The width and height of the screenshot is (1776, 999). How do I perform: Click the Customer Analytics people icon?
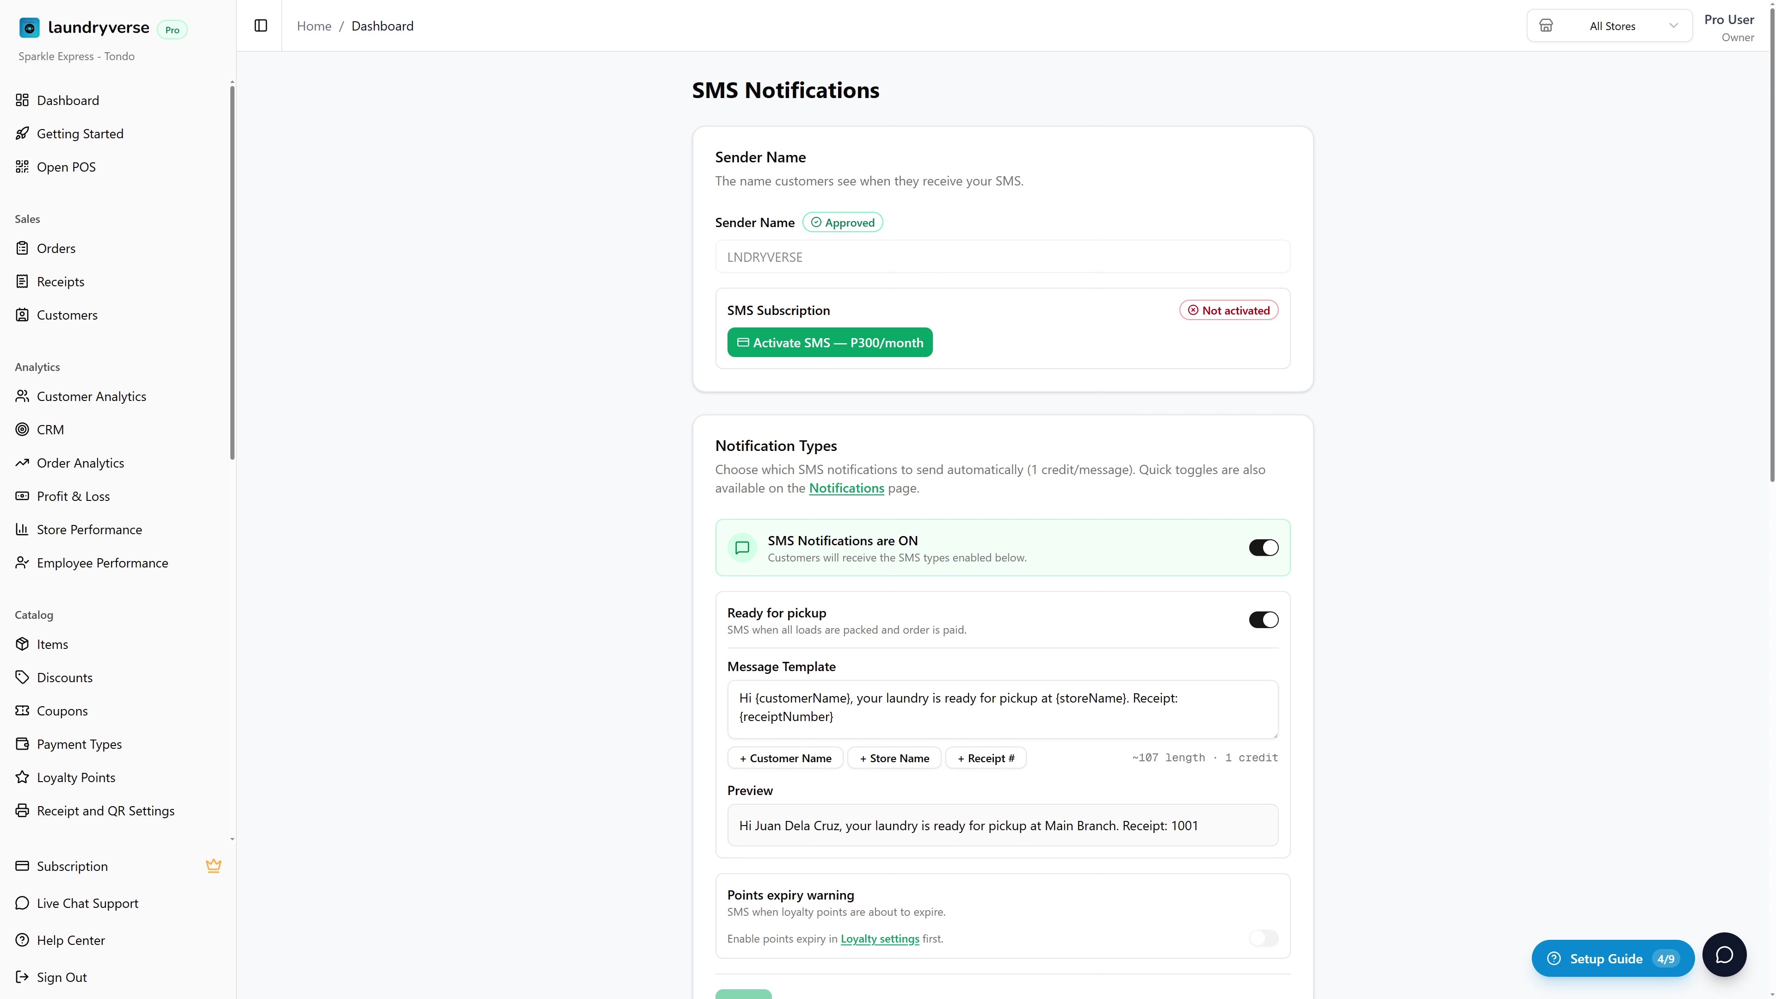[22, 396]
